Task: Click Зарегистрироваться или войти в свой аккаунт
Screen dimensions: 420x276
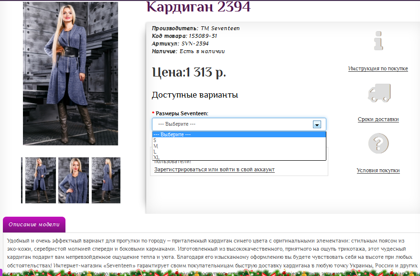Action: 214,169
